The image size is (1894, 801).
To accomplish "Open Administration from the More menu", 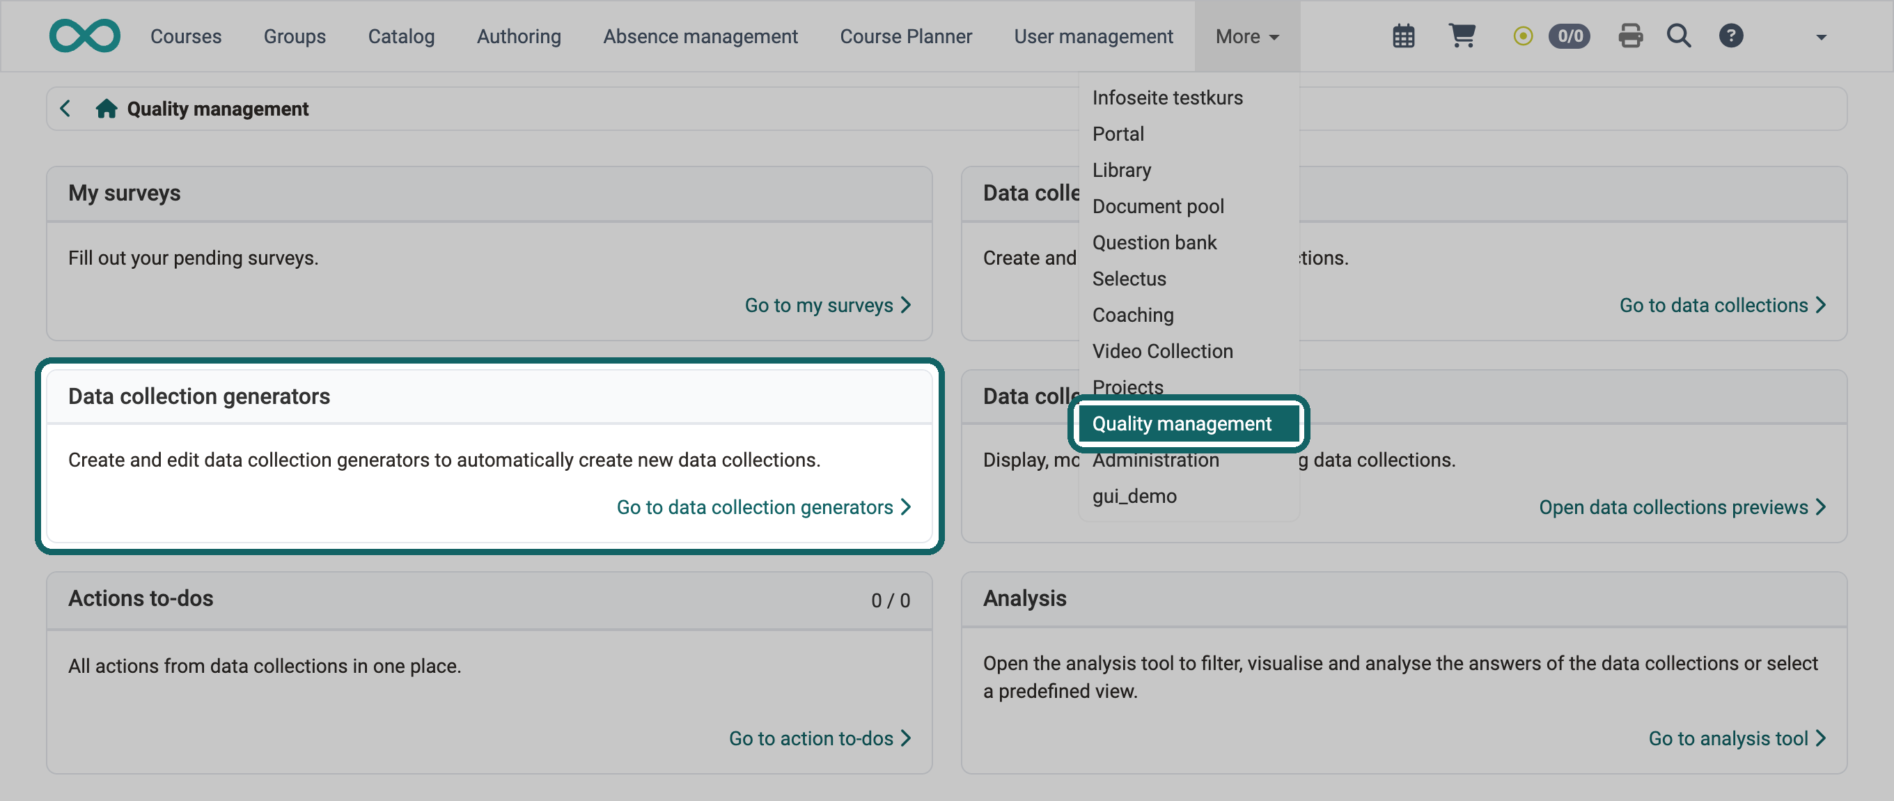I will (1189, 460).
